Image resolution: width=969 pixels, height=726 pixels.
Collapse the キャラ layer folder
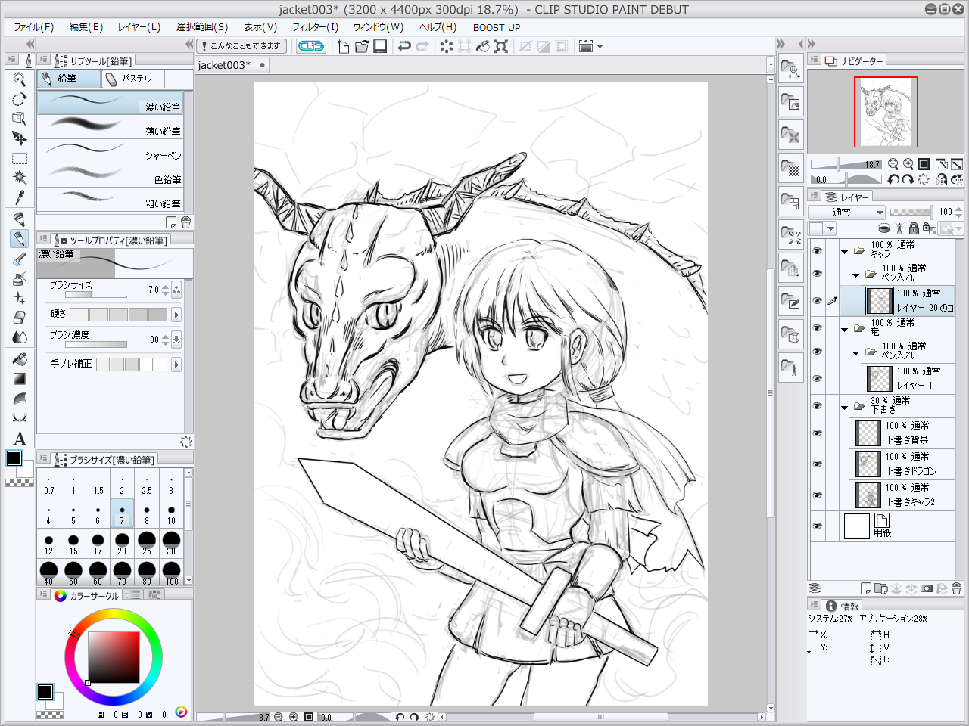(845, 251)
